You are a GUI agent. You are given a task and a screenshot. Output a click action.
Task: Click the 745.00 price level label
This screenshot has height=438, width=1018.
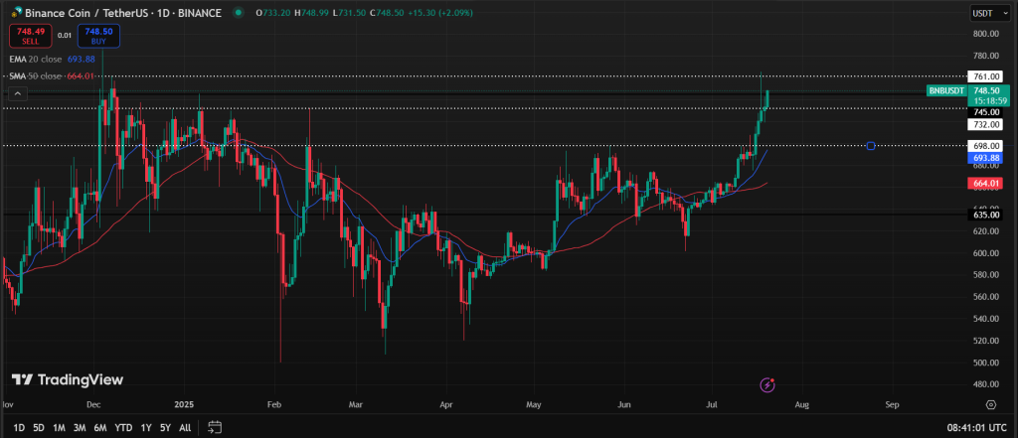click(985, 111)
